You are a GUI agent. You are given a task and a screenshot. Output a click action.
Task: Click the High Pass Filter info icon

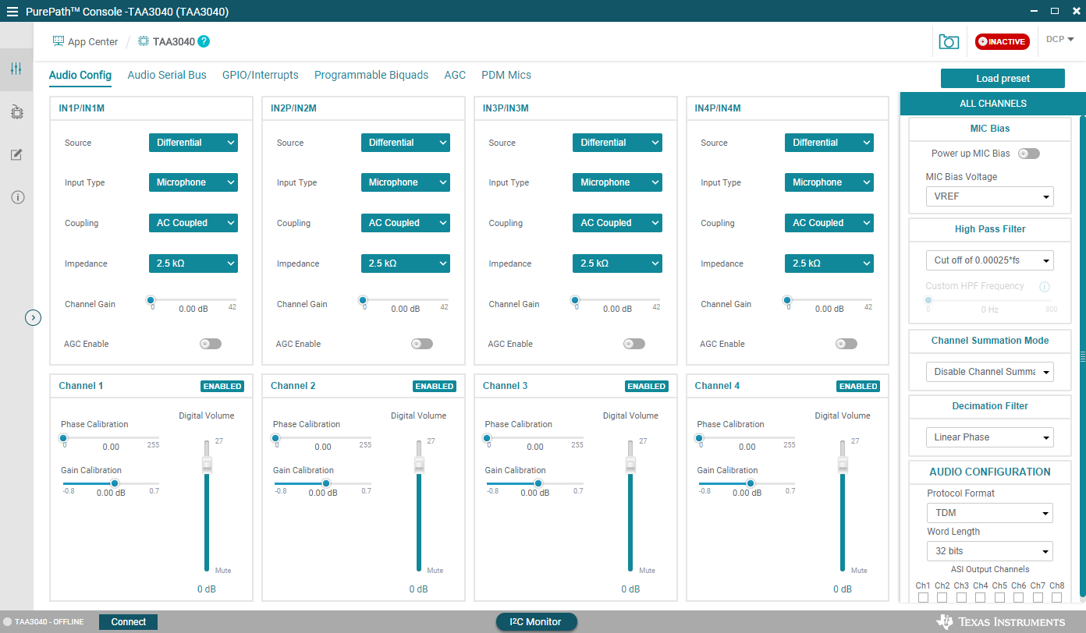pyautogui.click(x=1045, y=287)
